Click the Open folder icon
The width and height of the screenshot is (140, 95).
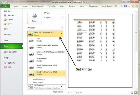[x=5, y=19]
